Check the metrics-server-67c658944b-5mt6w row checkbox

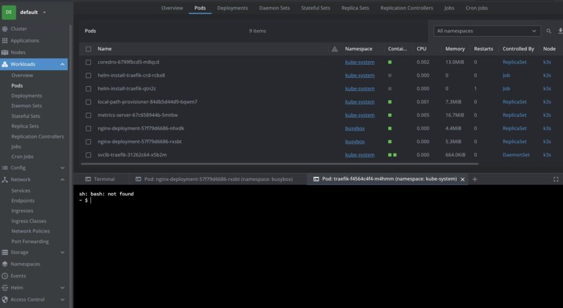(88, 115)
